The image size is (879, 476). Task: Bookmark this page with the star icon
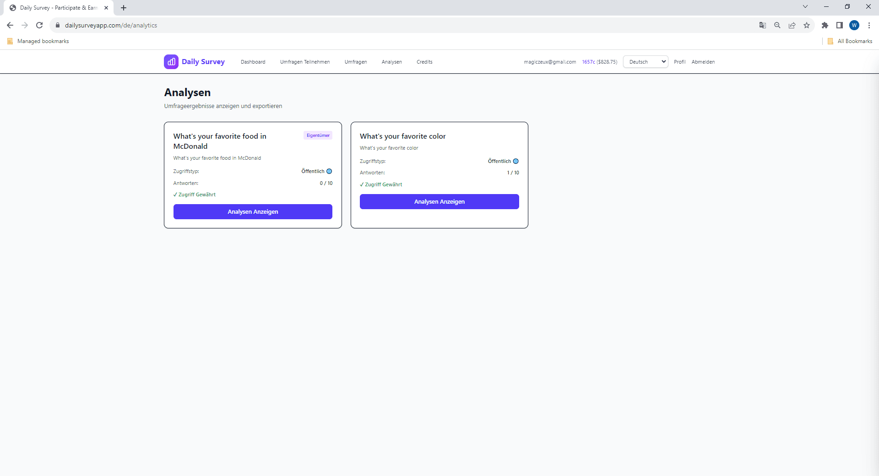coord(807,25)
